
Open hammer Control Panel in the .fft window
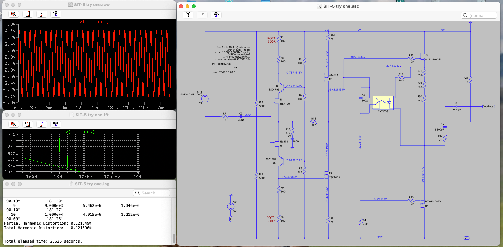56,124
